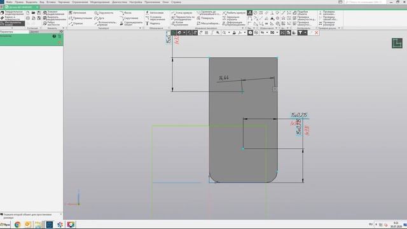This screenshot has width=407, height=229.
Task: Select the Автолиния tool
Action: point(78,13)
